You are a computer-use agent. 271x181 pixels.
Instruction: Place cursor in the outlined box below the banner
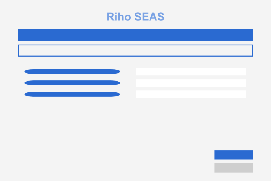(x=135, y=50)
